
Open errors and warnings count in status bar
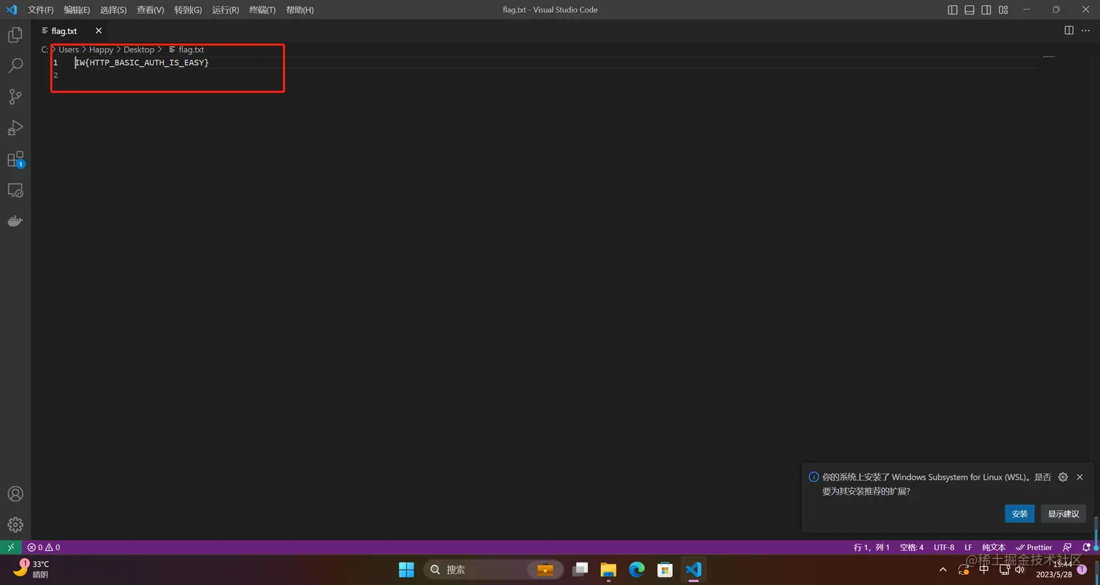tap(44, 547)
